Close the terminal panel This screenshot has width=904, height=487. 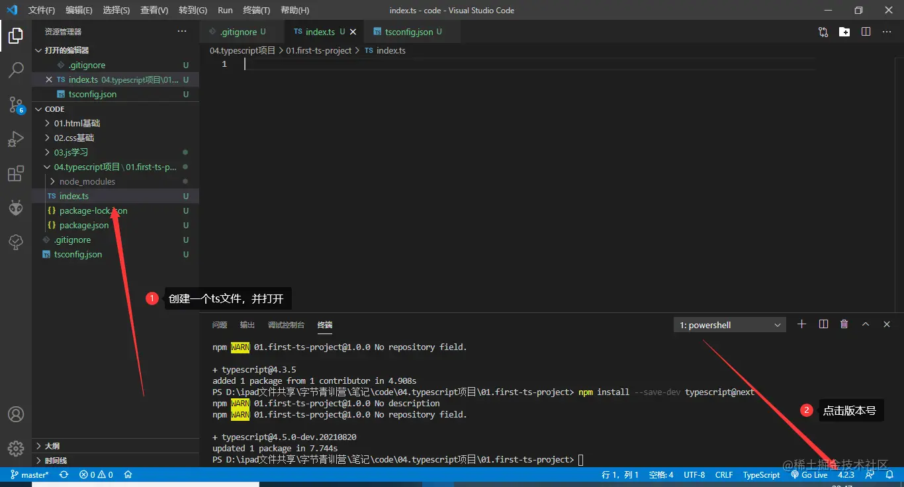click(x=887, y=324)
